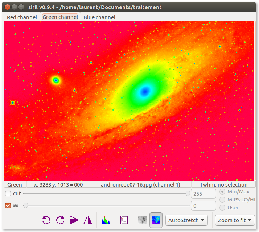Viewport: 259px width, 232px height.
Task: Switch to the Red channel tab
Action: (22, 17)
